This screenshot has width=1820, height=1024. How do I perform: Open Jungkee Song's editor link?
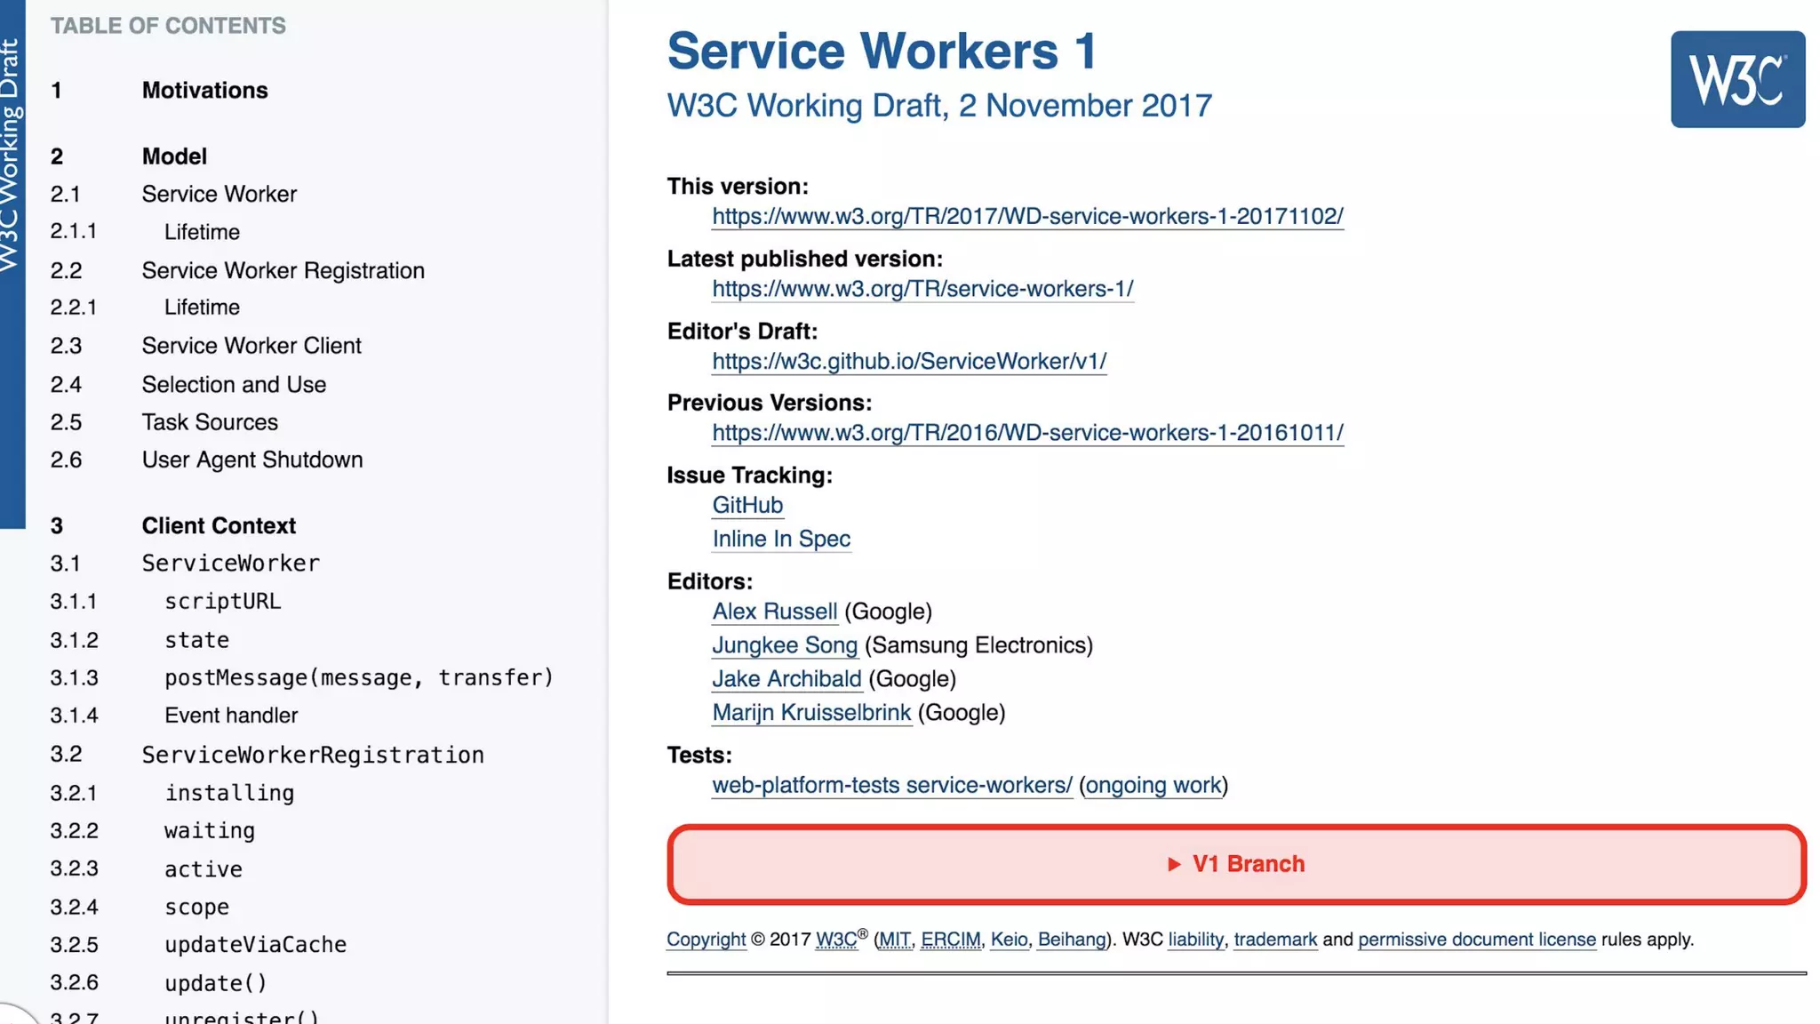tap(784, 645)
